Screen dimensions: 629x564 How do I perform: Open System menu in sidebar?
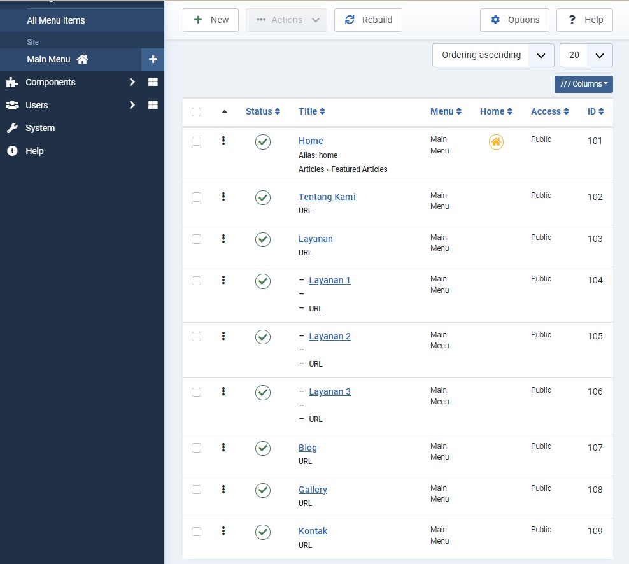coord(40,128)
